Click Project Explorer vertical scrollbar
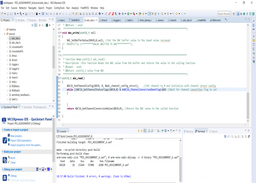The width and height of the screenshot is (256, 183). (53, 57)
